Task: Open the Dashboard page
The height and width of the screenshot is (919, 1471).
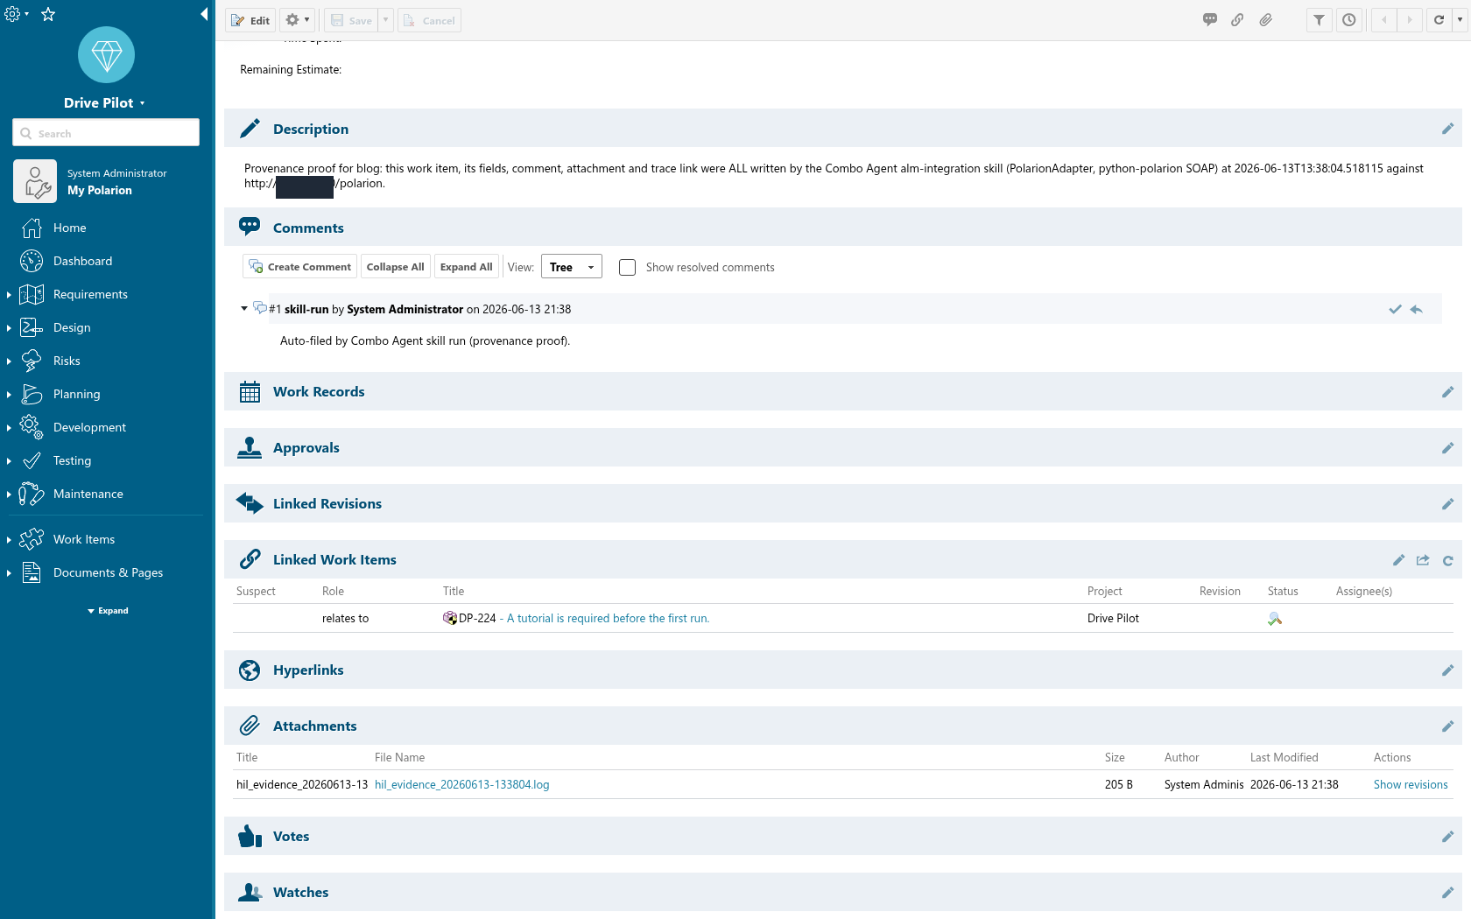Action: coord(82,261)
